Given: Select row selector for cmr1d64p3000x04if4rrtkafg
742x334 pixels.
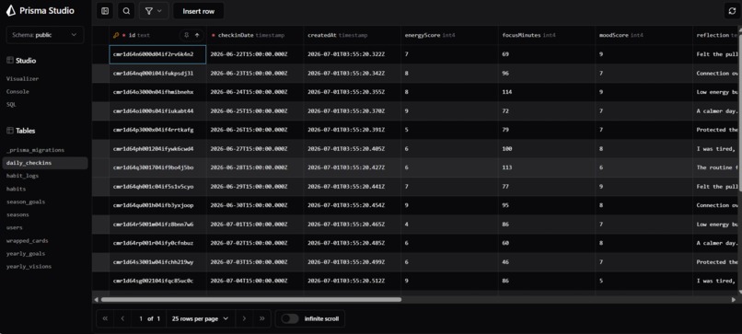Looking at the screenshot, I should click(100, 130).
